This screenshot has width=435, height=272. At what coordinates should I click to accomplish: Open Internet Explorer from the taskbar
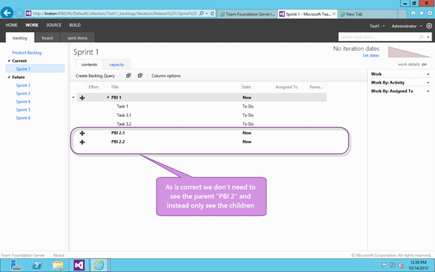(99, 265)
